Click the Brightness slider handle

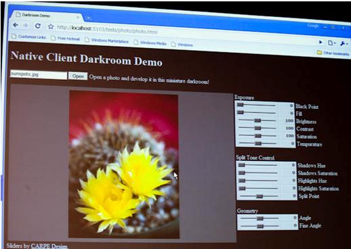pyautogui.click(x=257, y=120)
